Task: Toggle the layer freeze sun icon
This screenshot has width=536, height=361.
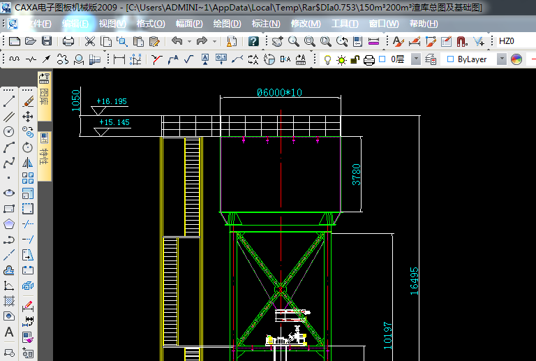Action: (x=341, y=60)
